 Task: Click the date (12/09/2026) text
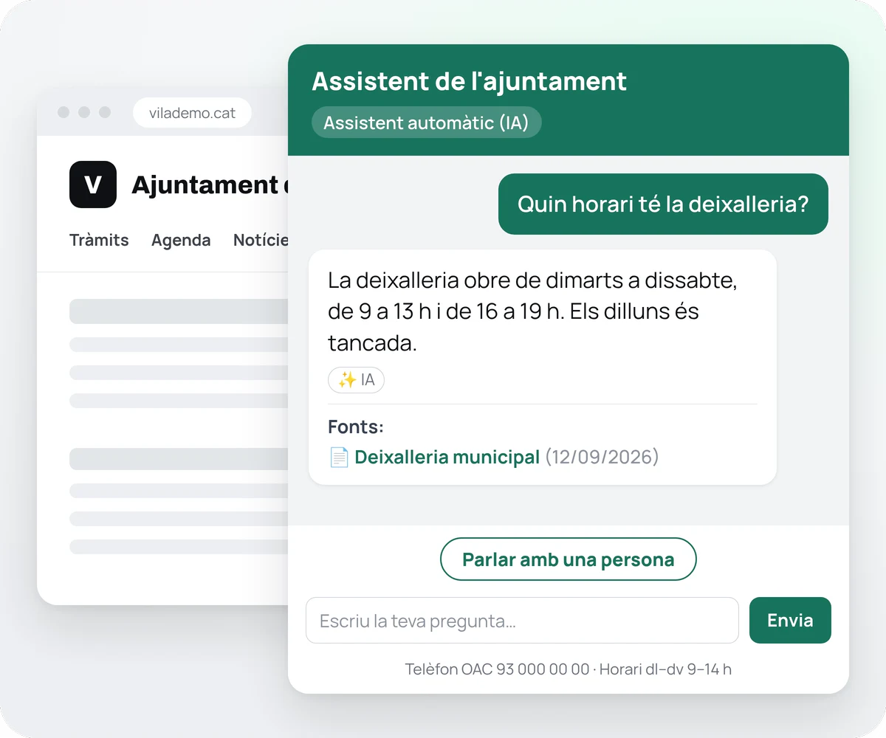click(602, 457)
